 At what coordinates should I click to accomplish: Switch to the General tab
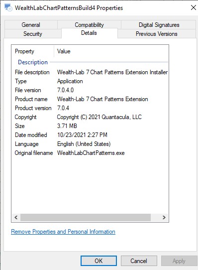tap(31, 25)
